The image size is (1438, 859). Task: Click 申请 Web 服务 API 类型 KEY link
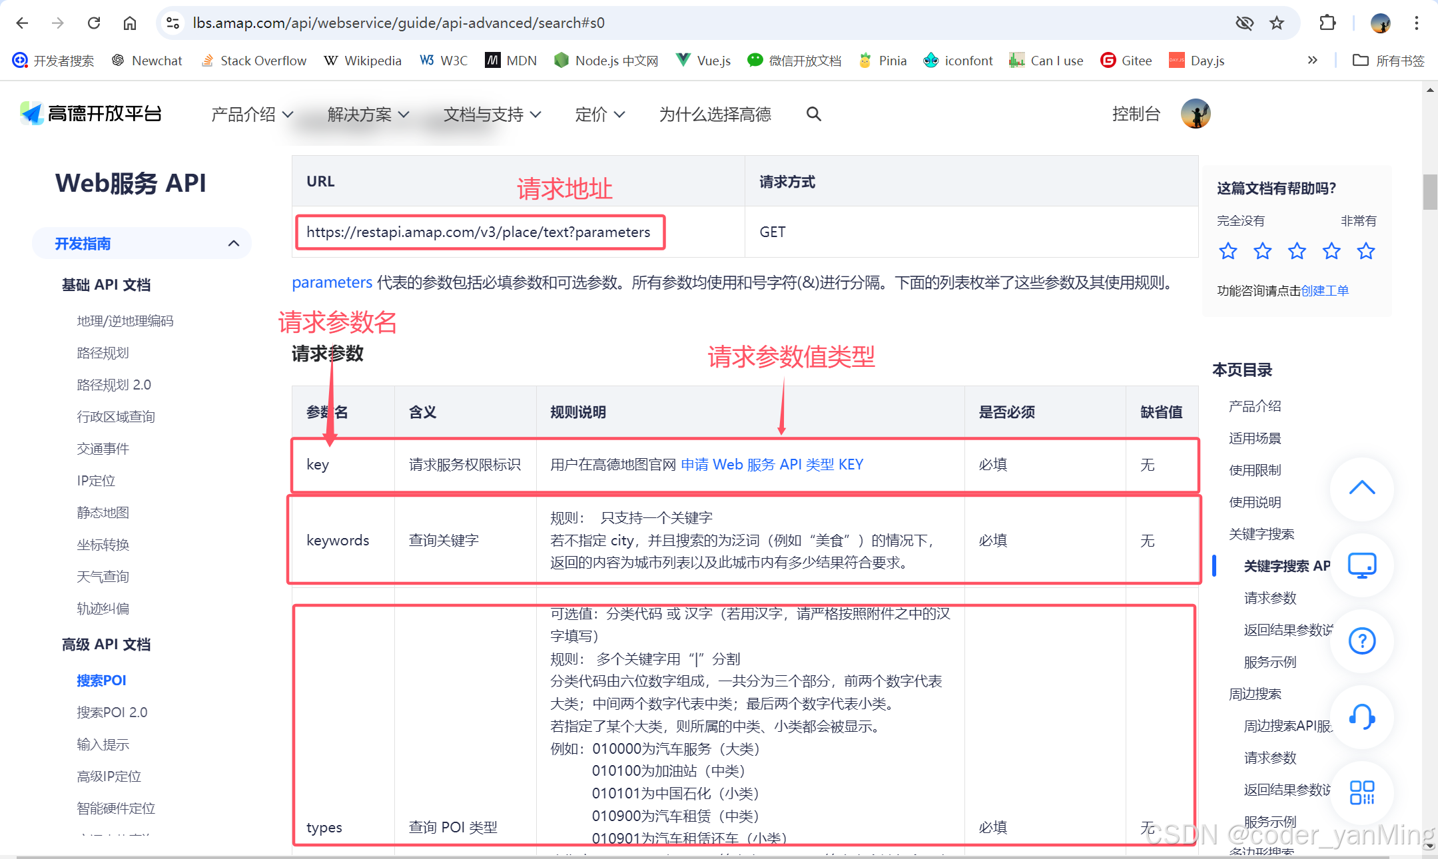771,464
